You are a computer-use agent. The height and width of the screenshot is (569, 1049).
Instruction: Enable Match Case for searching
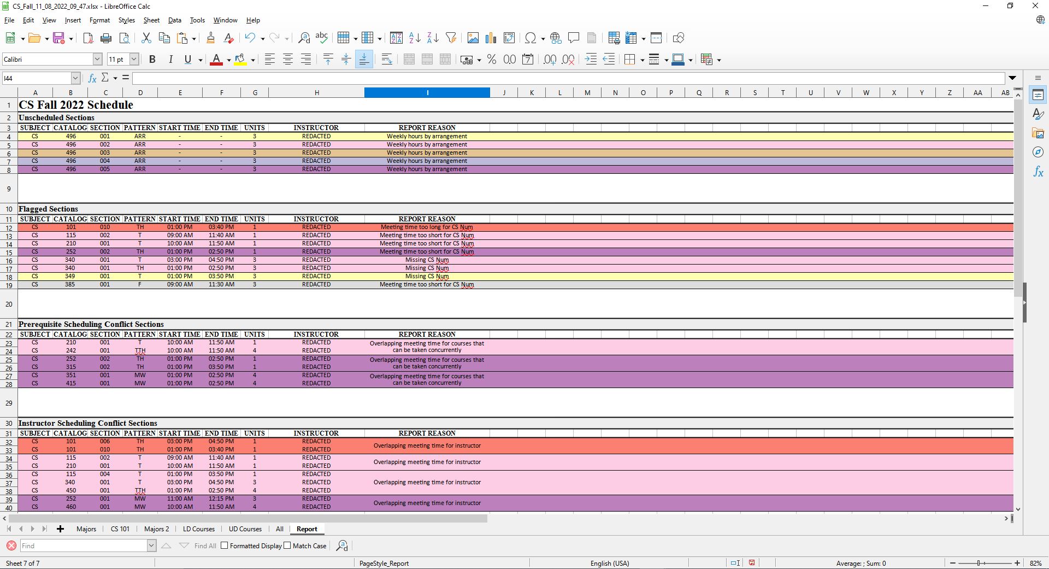(x=287, y=545)
